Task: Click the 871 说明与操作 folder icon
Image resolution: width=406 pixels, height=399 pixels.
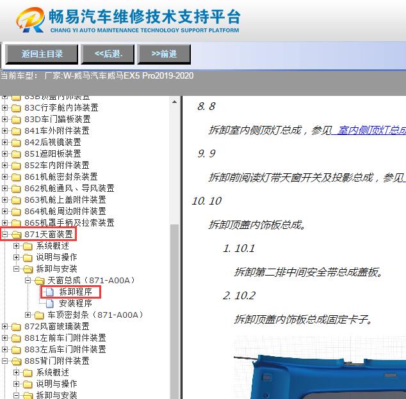Action: point(28,258)
